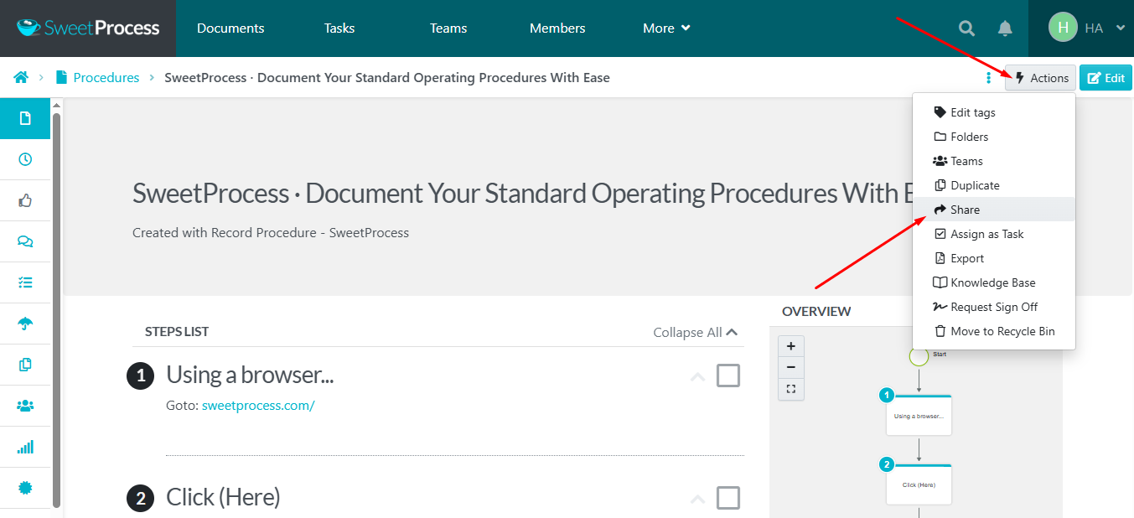Open the clock history icon in sidebar
The image size is (1134, 518).
click(x=25, y=159)
